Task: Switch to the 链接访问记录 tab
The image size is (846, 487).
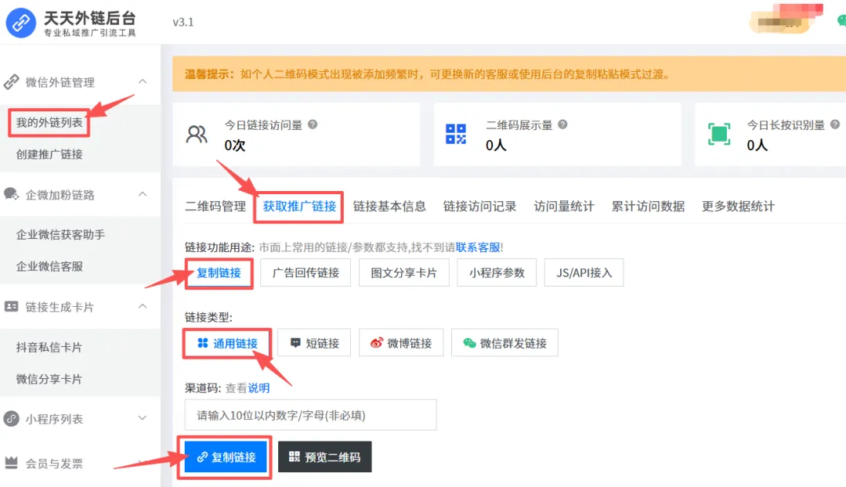Action: [x=479, y=207]
